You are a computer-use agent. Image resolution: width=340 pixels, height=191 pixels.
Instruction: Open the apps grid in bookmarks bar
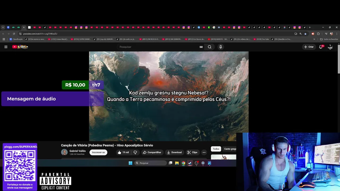pos(4,39)
